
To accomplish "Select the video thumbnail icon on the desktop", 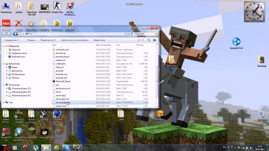I will coord(45,8).
